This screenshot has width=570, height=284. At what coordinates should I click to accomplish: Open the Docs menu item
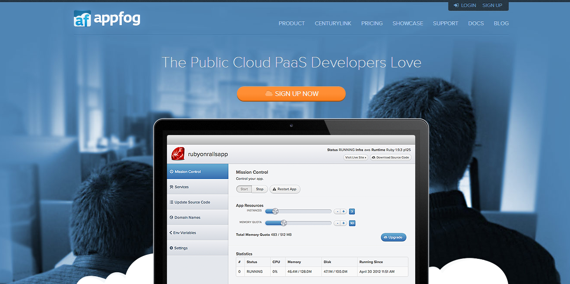tap(476, 23)
